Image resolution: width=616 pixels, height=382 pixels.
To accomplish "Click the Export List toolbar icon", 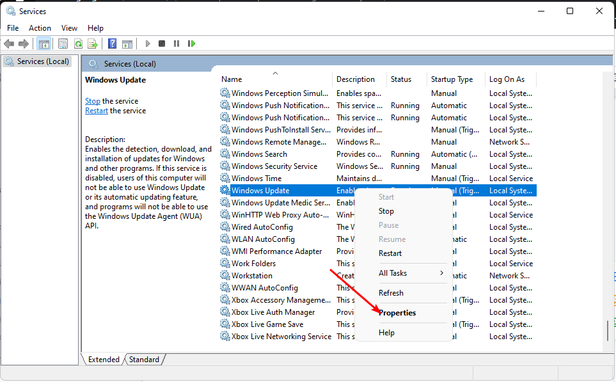I will click(x=93, y=43).
